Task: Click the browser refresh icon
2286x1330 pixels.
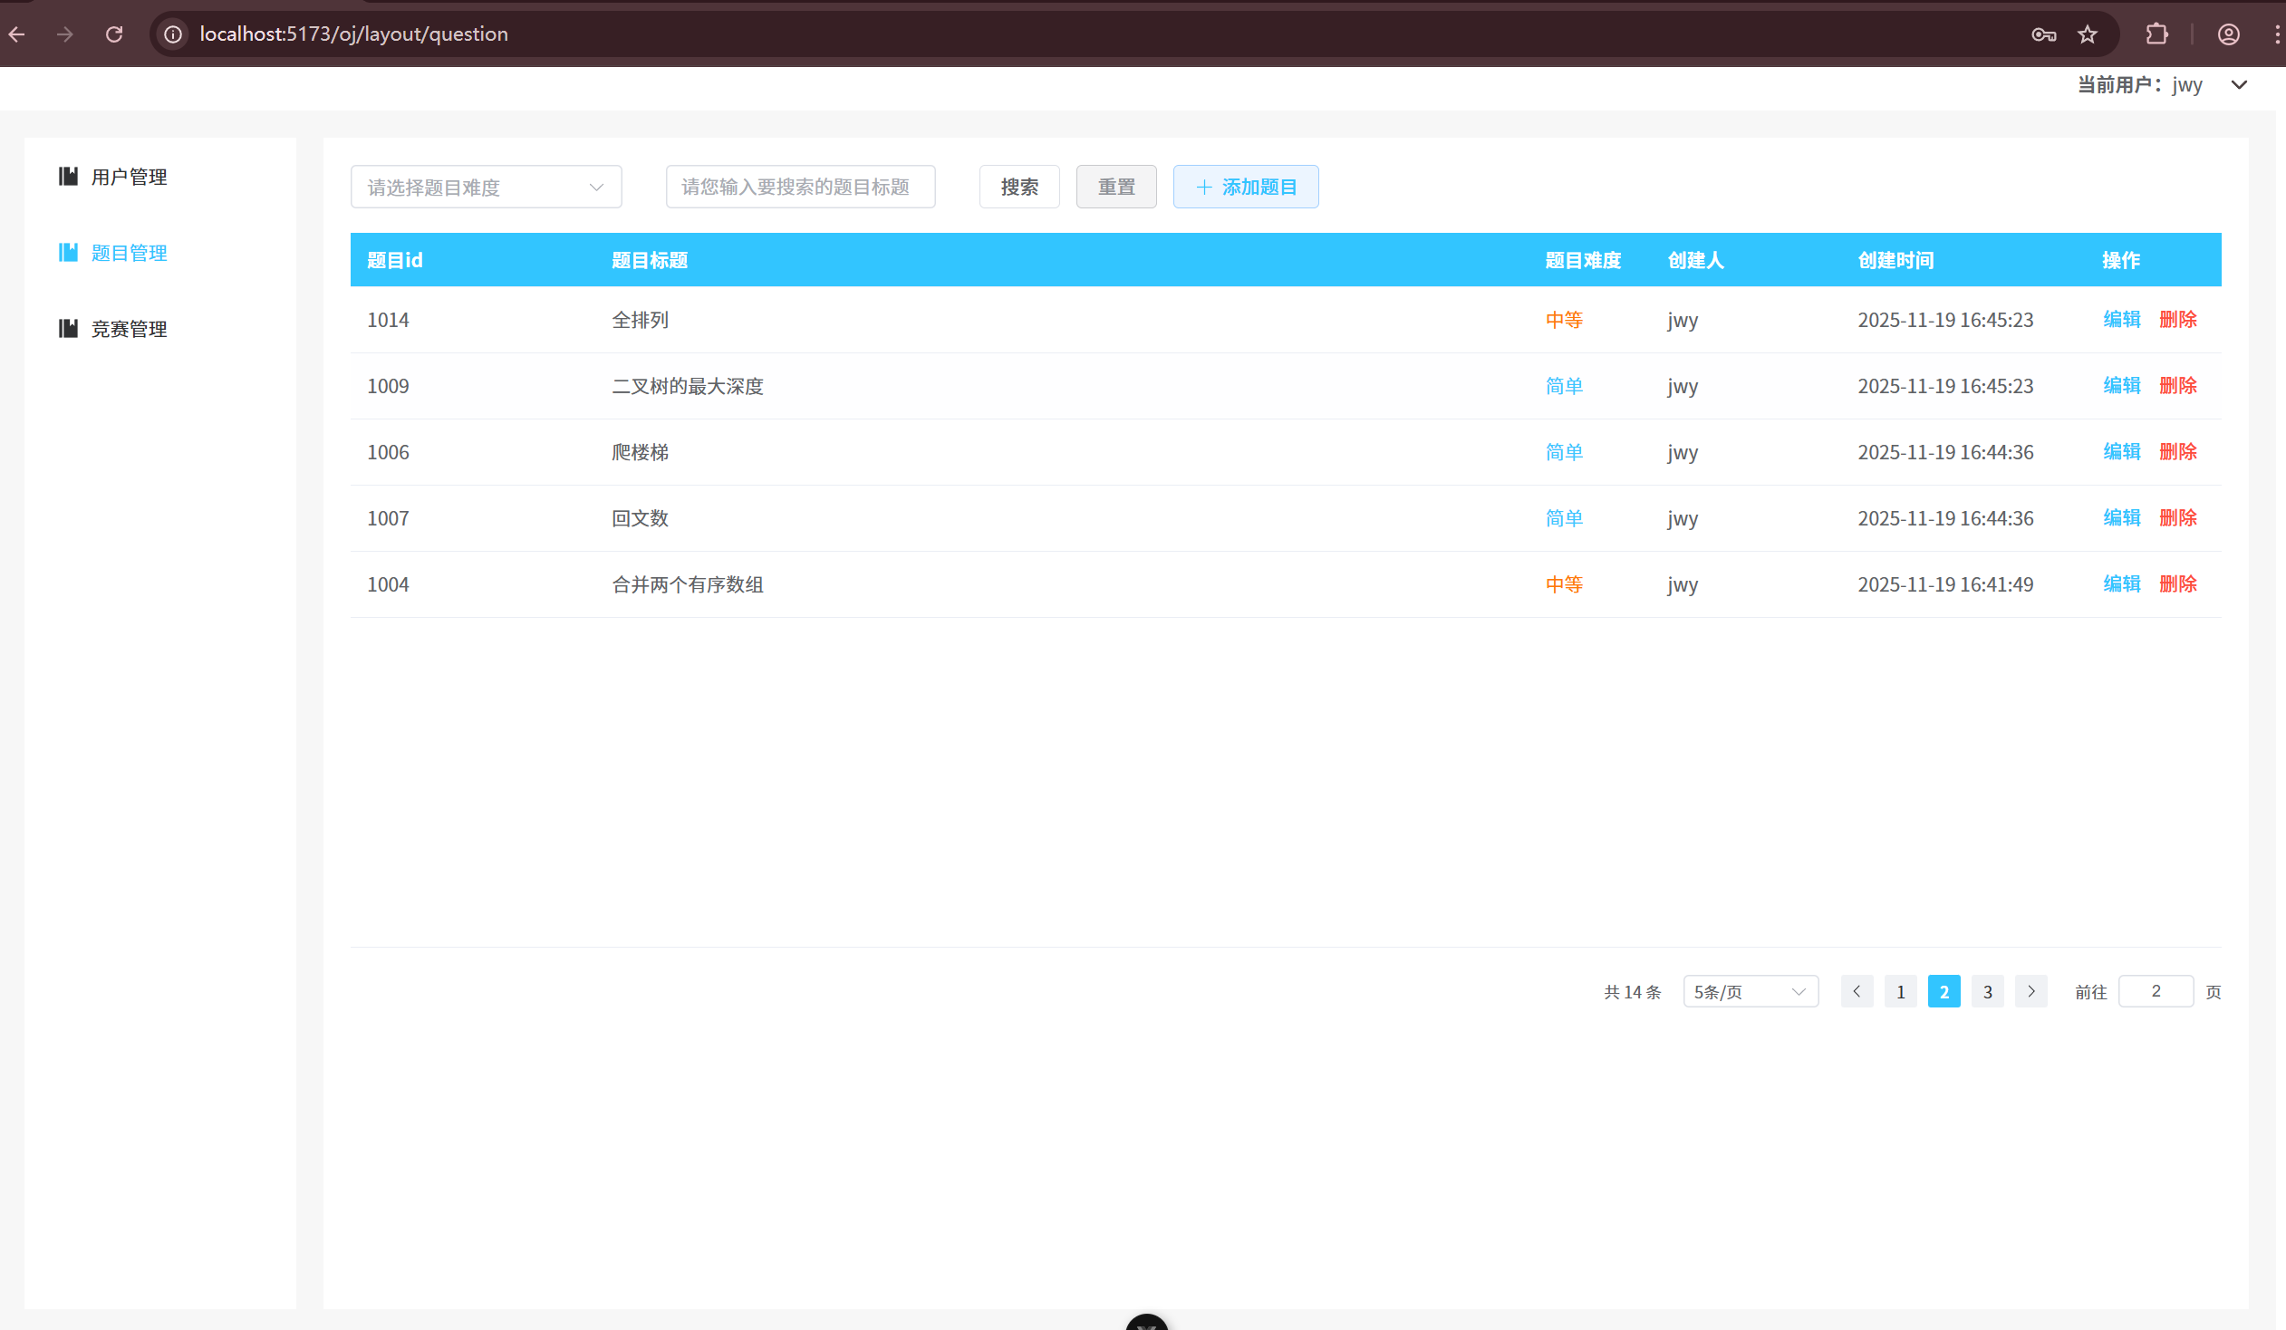Action: pos(114,34)
